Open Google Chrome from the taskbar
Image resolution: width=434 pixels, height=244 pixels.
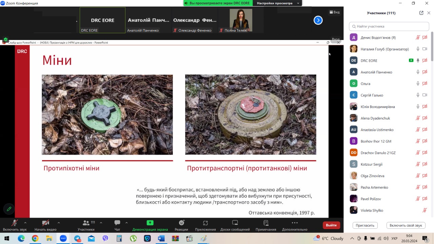[x=35, y=238]
